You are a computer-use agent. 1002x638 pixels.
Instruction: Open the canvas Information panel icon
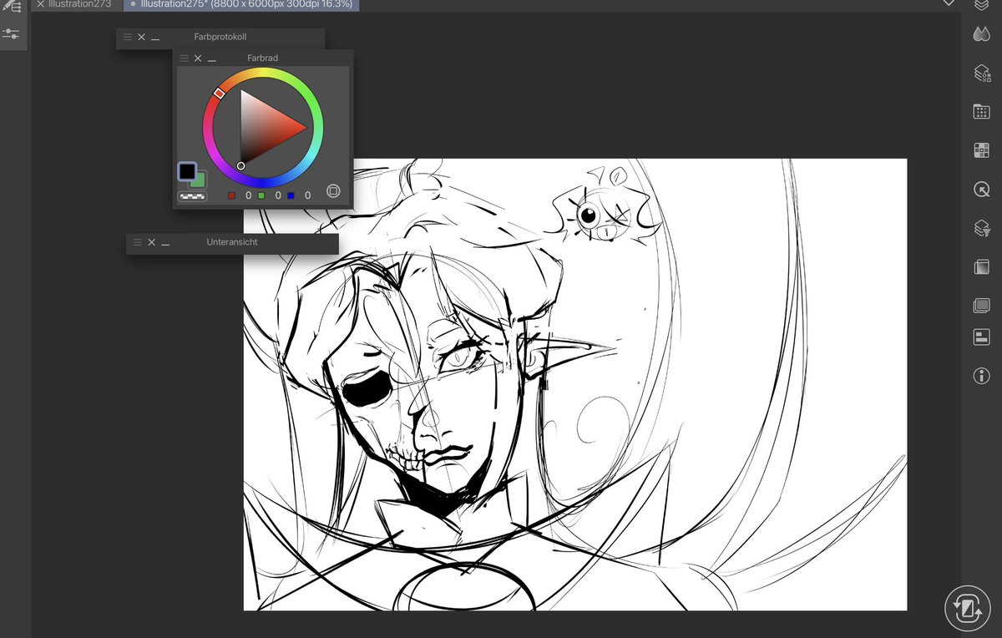981,376
